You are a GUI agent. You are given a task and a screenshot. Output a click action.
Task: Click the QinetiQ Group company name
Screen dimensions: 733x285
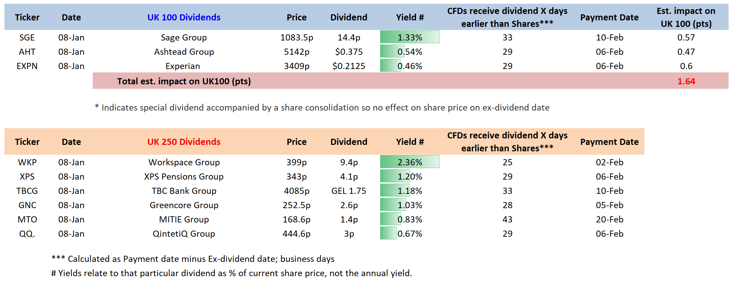(184, 234)
